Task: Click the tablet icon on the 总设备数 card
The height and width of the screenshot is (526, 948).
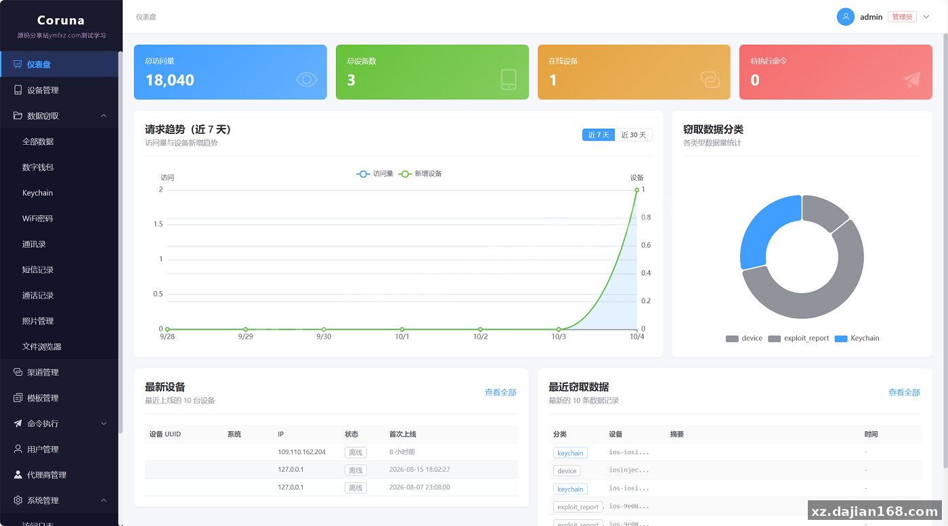Action: click(509, 80)
